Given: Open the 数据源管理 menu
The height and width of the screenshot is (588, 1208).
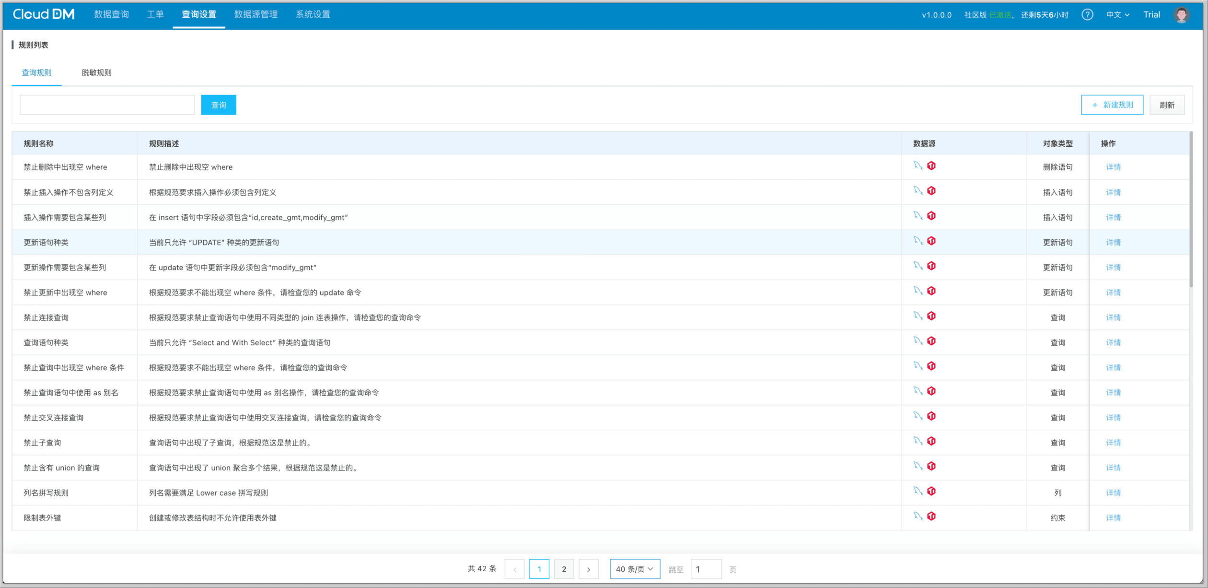Looking at the screenshot, I should tap(256, 14).
